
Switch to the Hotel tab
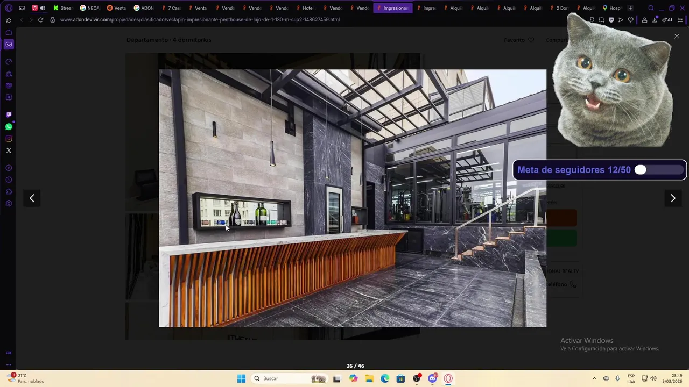click(x=305, y=8)
